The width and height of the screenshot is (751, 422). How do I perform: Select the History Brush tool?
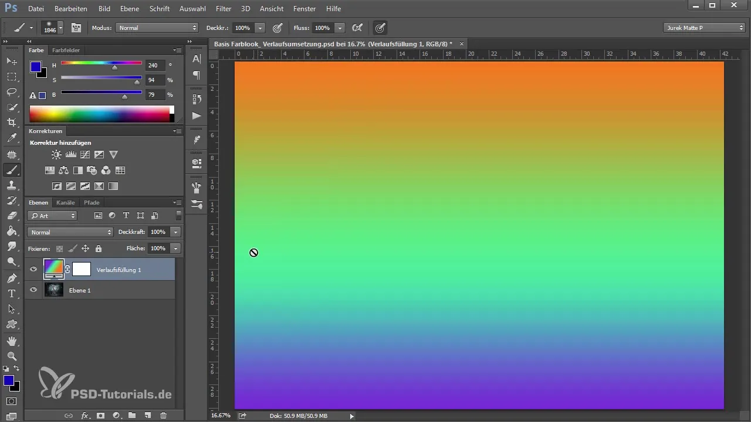tap(11, 200)
